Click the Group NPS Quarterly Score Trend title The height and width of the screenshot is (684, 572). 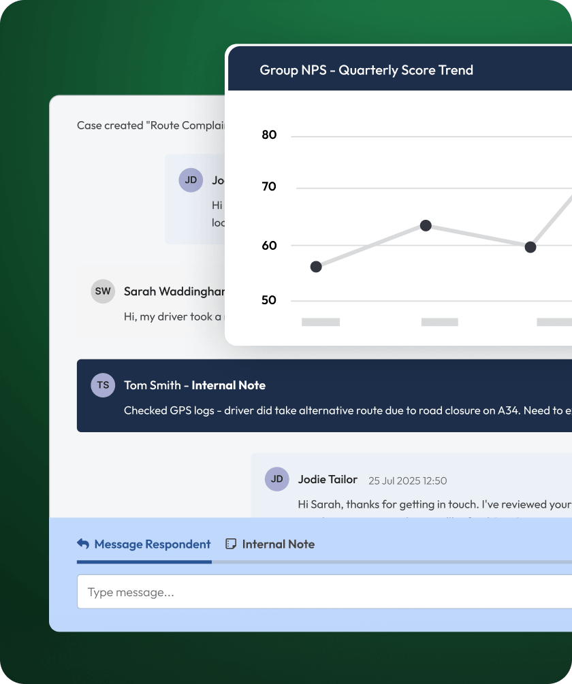pyautogui.click(x=366, y=70)
